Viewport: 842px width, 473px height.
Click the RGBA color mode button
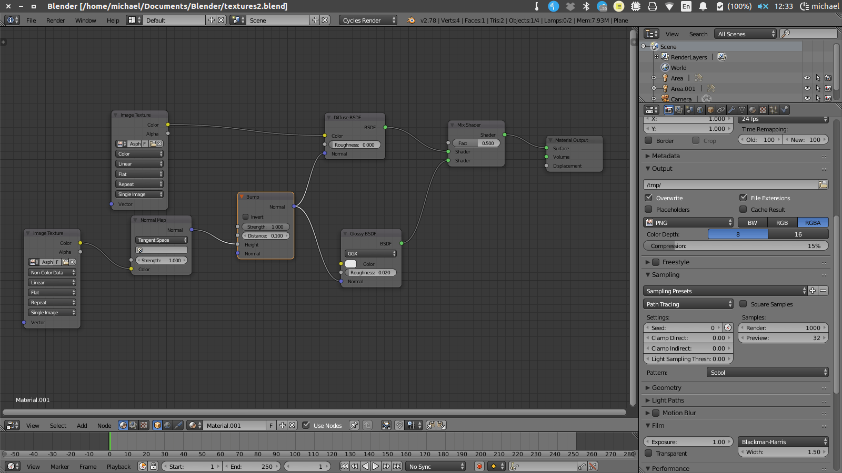click(x=812, y=222)
